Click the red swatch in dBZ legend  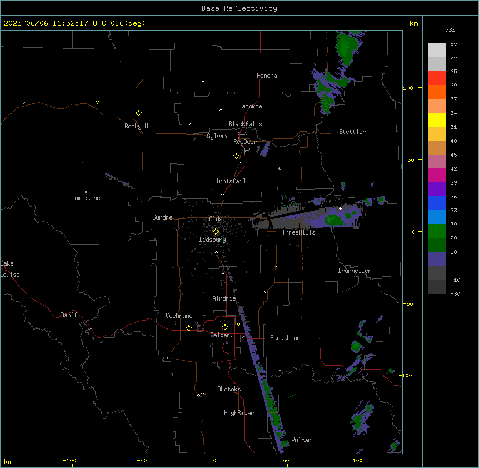437,78
